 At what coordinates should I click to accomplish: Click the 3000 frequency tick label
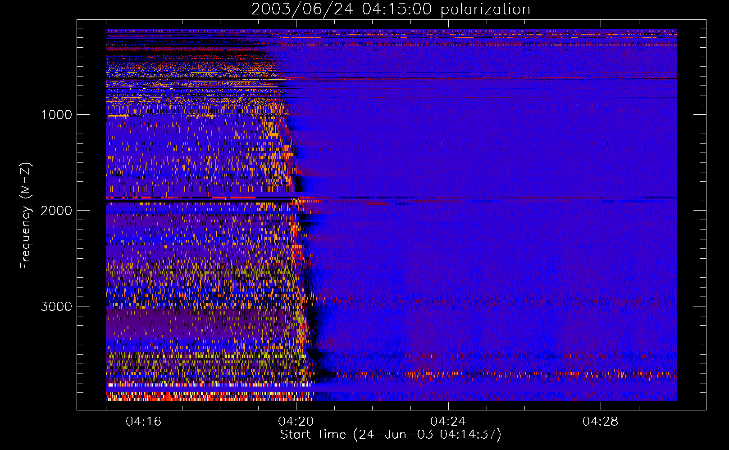click(56, 306)
